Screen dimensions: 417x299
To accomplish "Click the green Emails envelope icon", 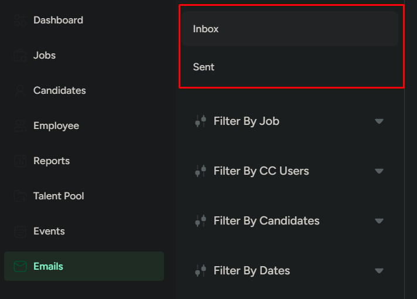I will pyautogui.click(x=20, y=266).
